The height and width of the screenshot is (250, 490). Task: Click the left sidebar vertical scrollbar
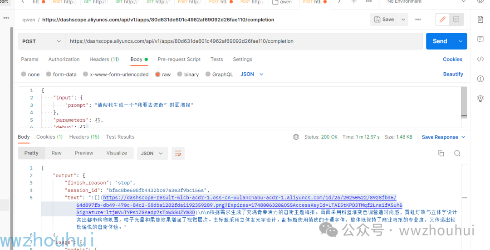coord(12,138)
